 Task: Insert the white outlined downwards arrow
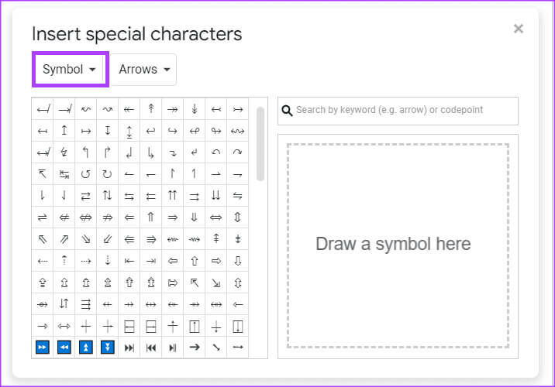237,261
